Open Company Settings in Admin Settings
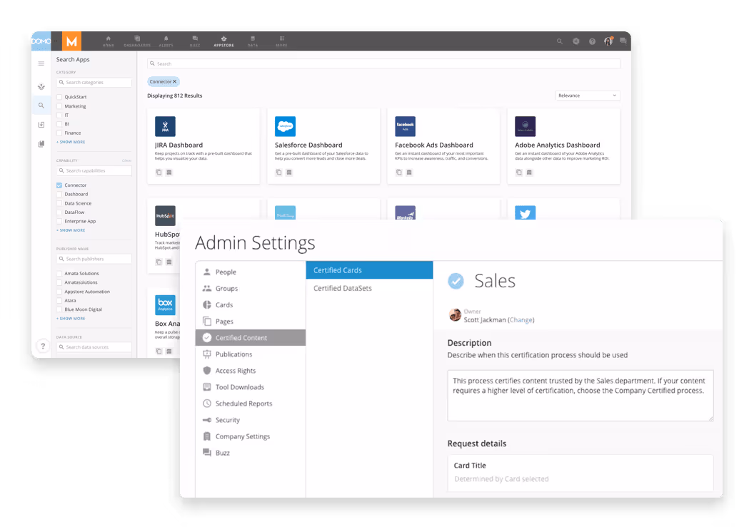 251,437
